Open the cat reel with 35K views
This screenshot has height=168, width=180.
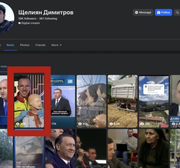click(x=91, y=101)
